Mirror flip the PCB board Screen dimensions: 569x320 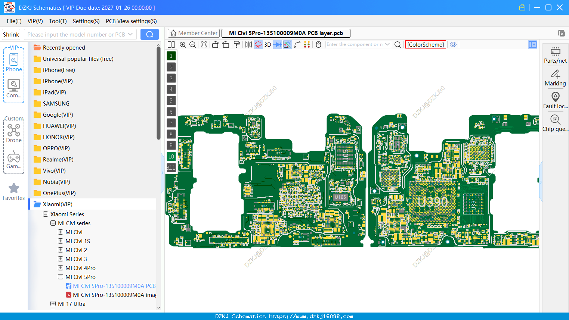tap(248, 44)
